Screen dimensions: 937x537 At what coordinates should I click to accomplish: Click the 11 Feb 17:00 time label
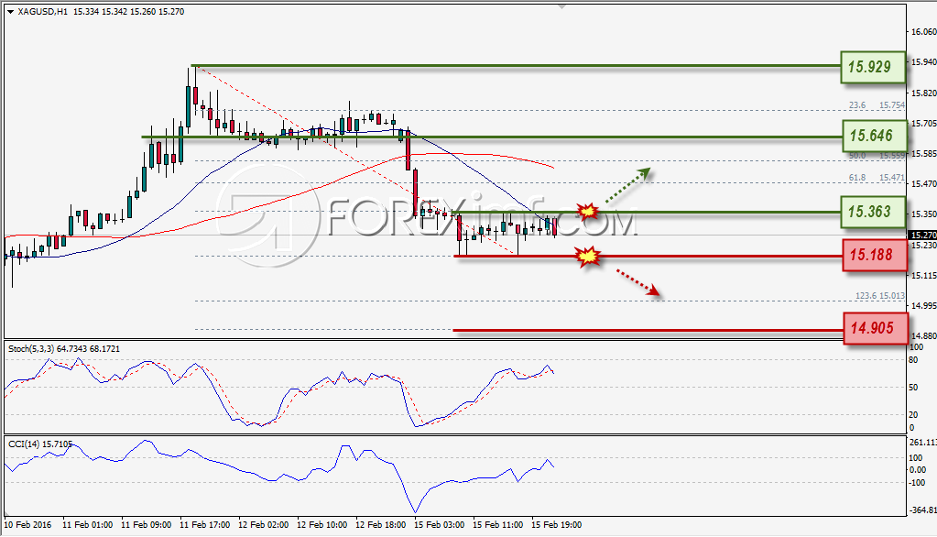(204, 525)
